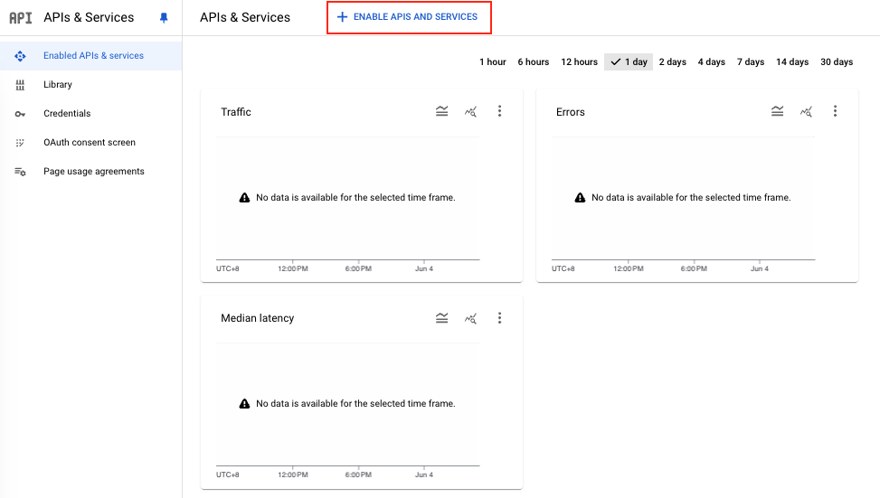Viewport: 880px width, 498px height.
Task: Select the 14 days time range
Action: (x=792, y=61)
